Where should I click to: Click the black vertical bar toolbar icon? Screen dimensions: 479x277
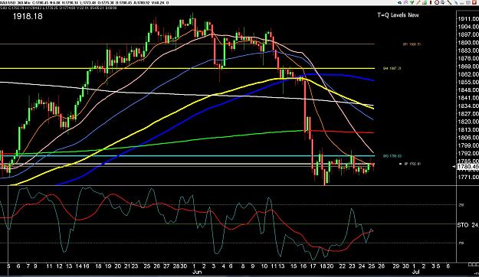pos(431,2)
